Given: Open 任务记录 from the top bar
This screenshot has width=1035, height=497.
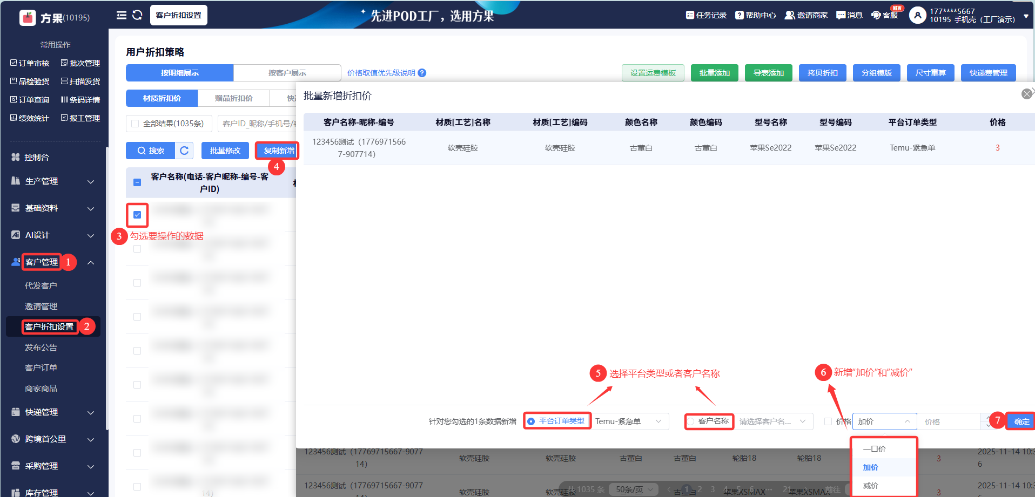Looking at the screenshot, I should (706, 15).
